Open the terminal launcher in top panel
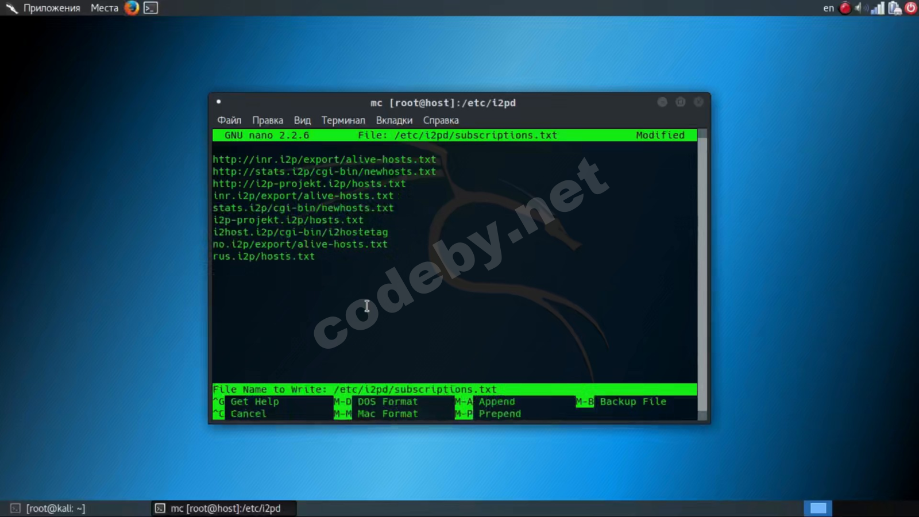The height and width of the screenshot is (517, 919). click(150, 8)
